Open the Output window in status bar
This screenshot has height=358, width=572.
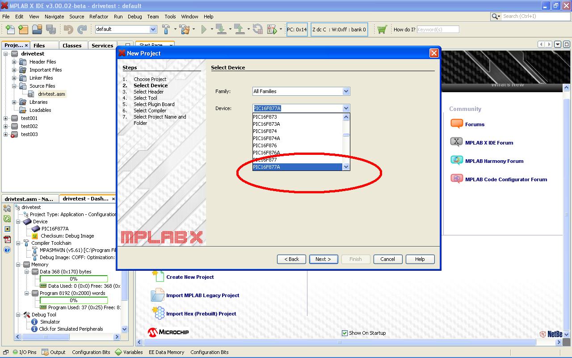coord(54,352)
